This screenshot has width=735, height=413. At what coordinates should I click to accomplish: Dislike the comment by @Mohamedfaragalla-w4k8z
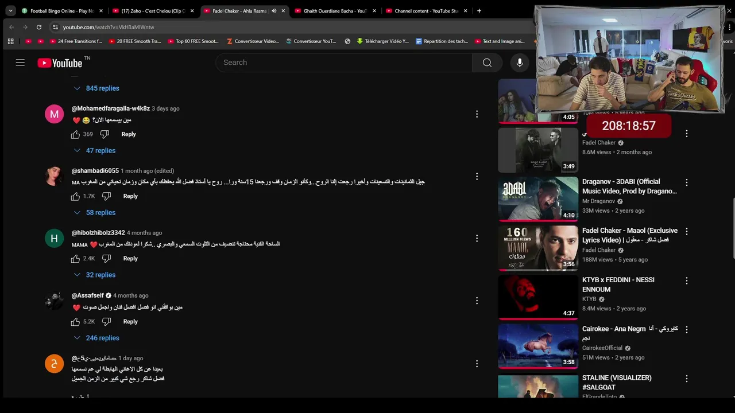click(105, 134)
